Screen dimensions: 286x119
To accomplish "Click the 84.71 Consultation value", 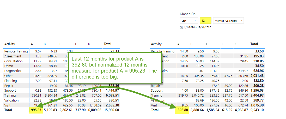I will tap(53, 61).
